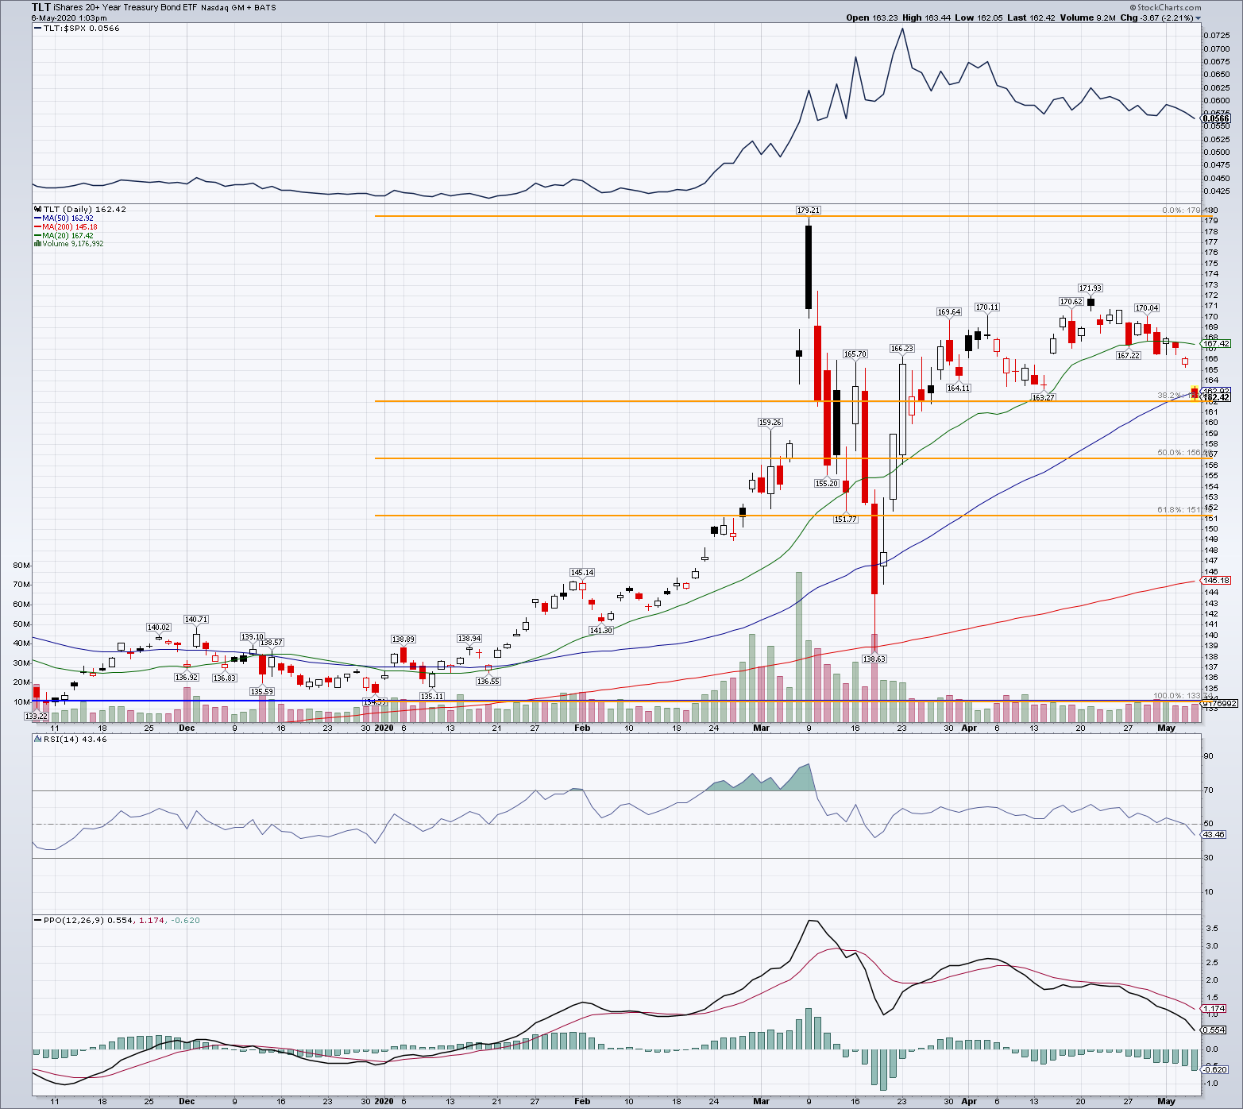Viewport: 1243px width, 1109px height.
Task: Click the Mar label on the price chart date axis
Action: click(761, 728)
